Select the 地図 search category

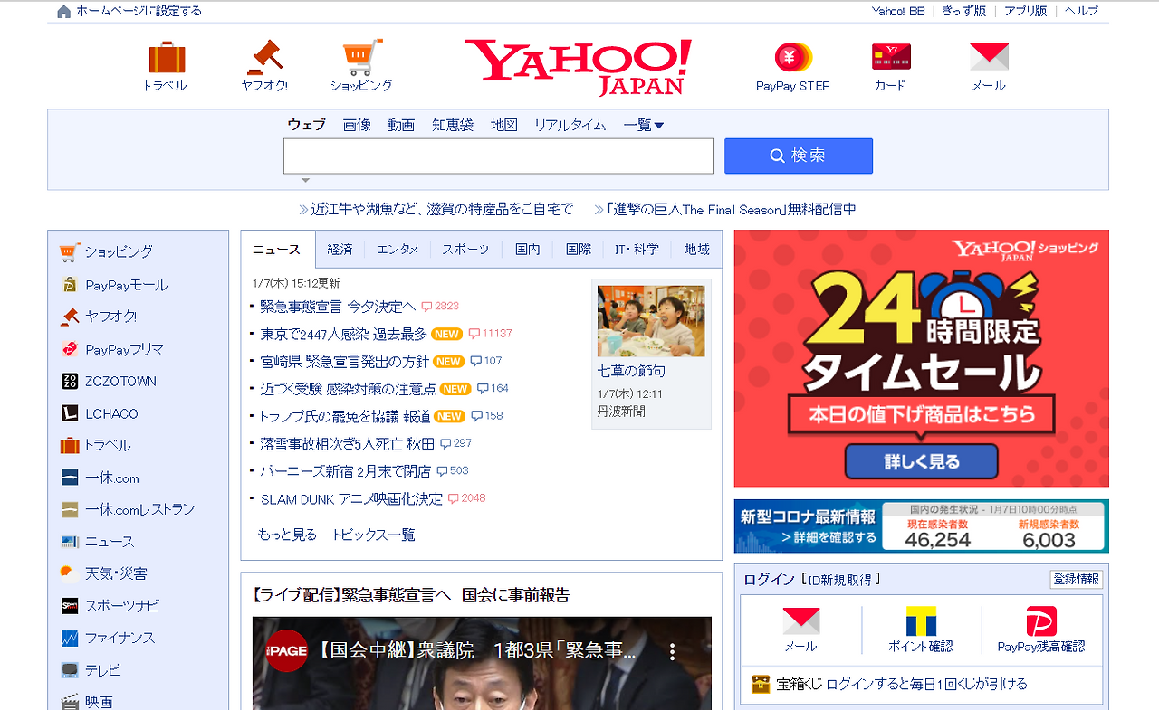click(x=504, y=125)
